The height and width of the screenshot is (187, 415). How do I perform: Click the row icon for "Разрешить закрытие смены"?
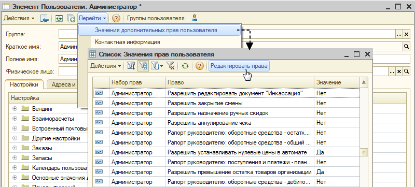(99, 103)
